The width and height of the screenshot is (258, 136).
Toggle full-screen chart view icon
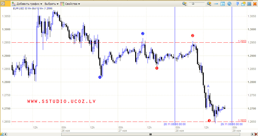click(x=249, y=4)
